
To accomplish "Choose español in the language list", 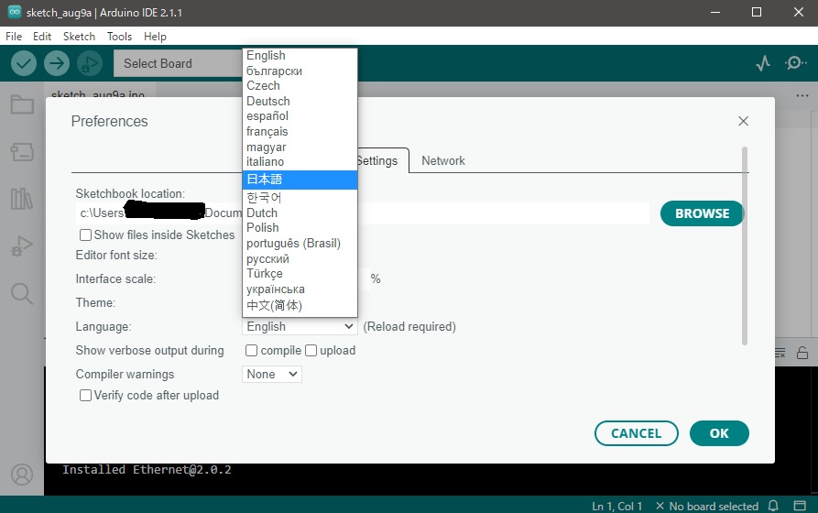I will (300, 115).
